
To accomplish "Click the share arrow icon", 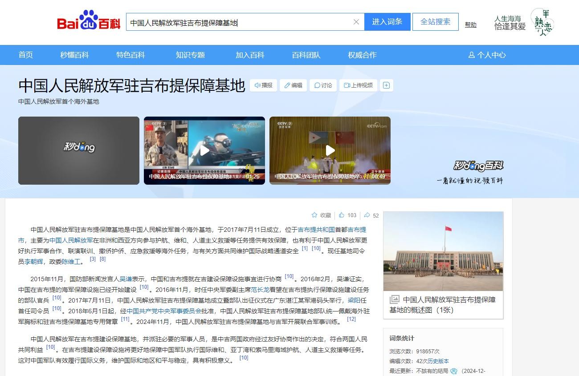I will pos(367,215).
